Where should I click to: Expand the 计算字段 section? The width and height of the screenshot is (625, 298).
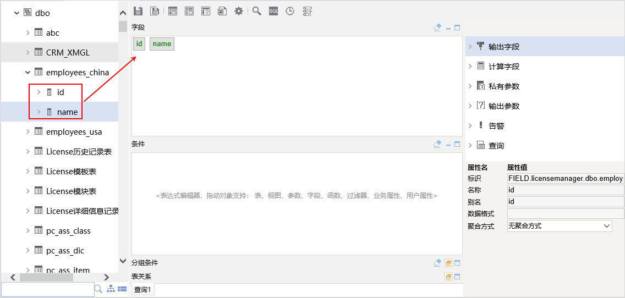(x=470, y=66)
